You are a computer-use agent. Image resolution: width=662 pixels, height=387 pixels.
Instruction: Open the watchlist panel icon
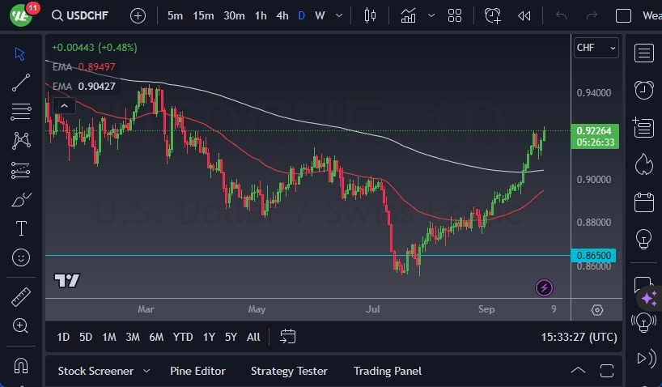click(644, 53)
